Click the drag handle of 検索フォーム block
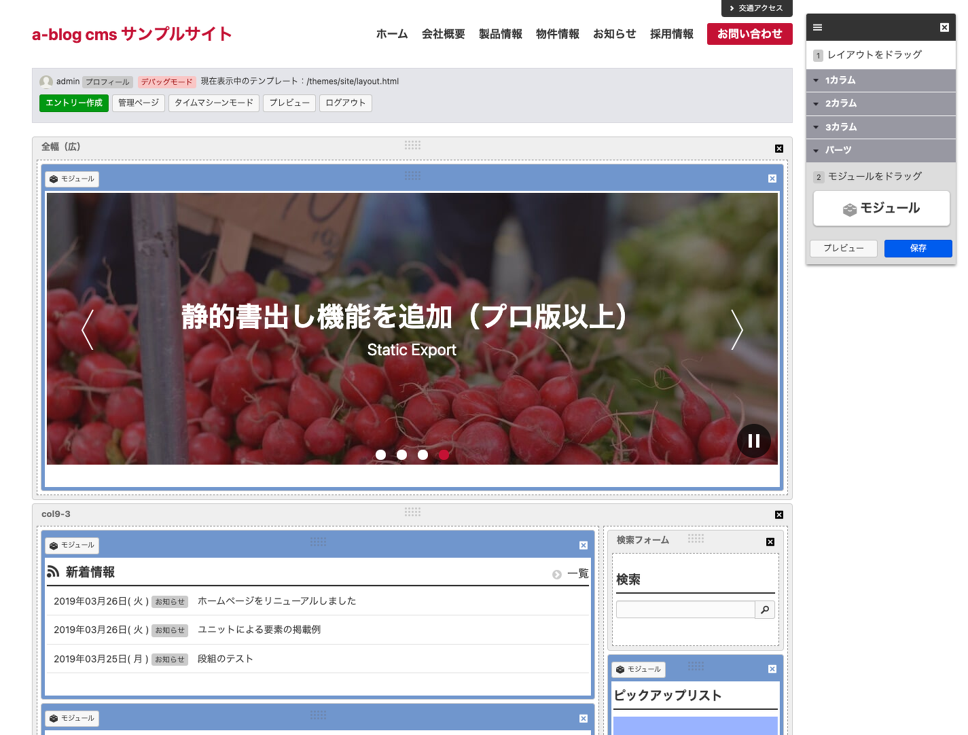968x735 pixels. 696,539
